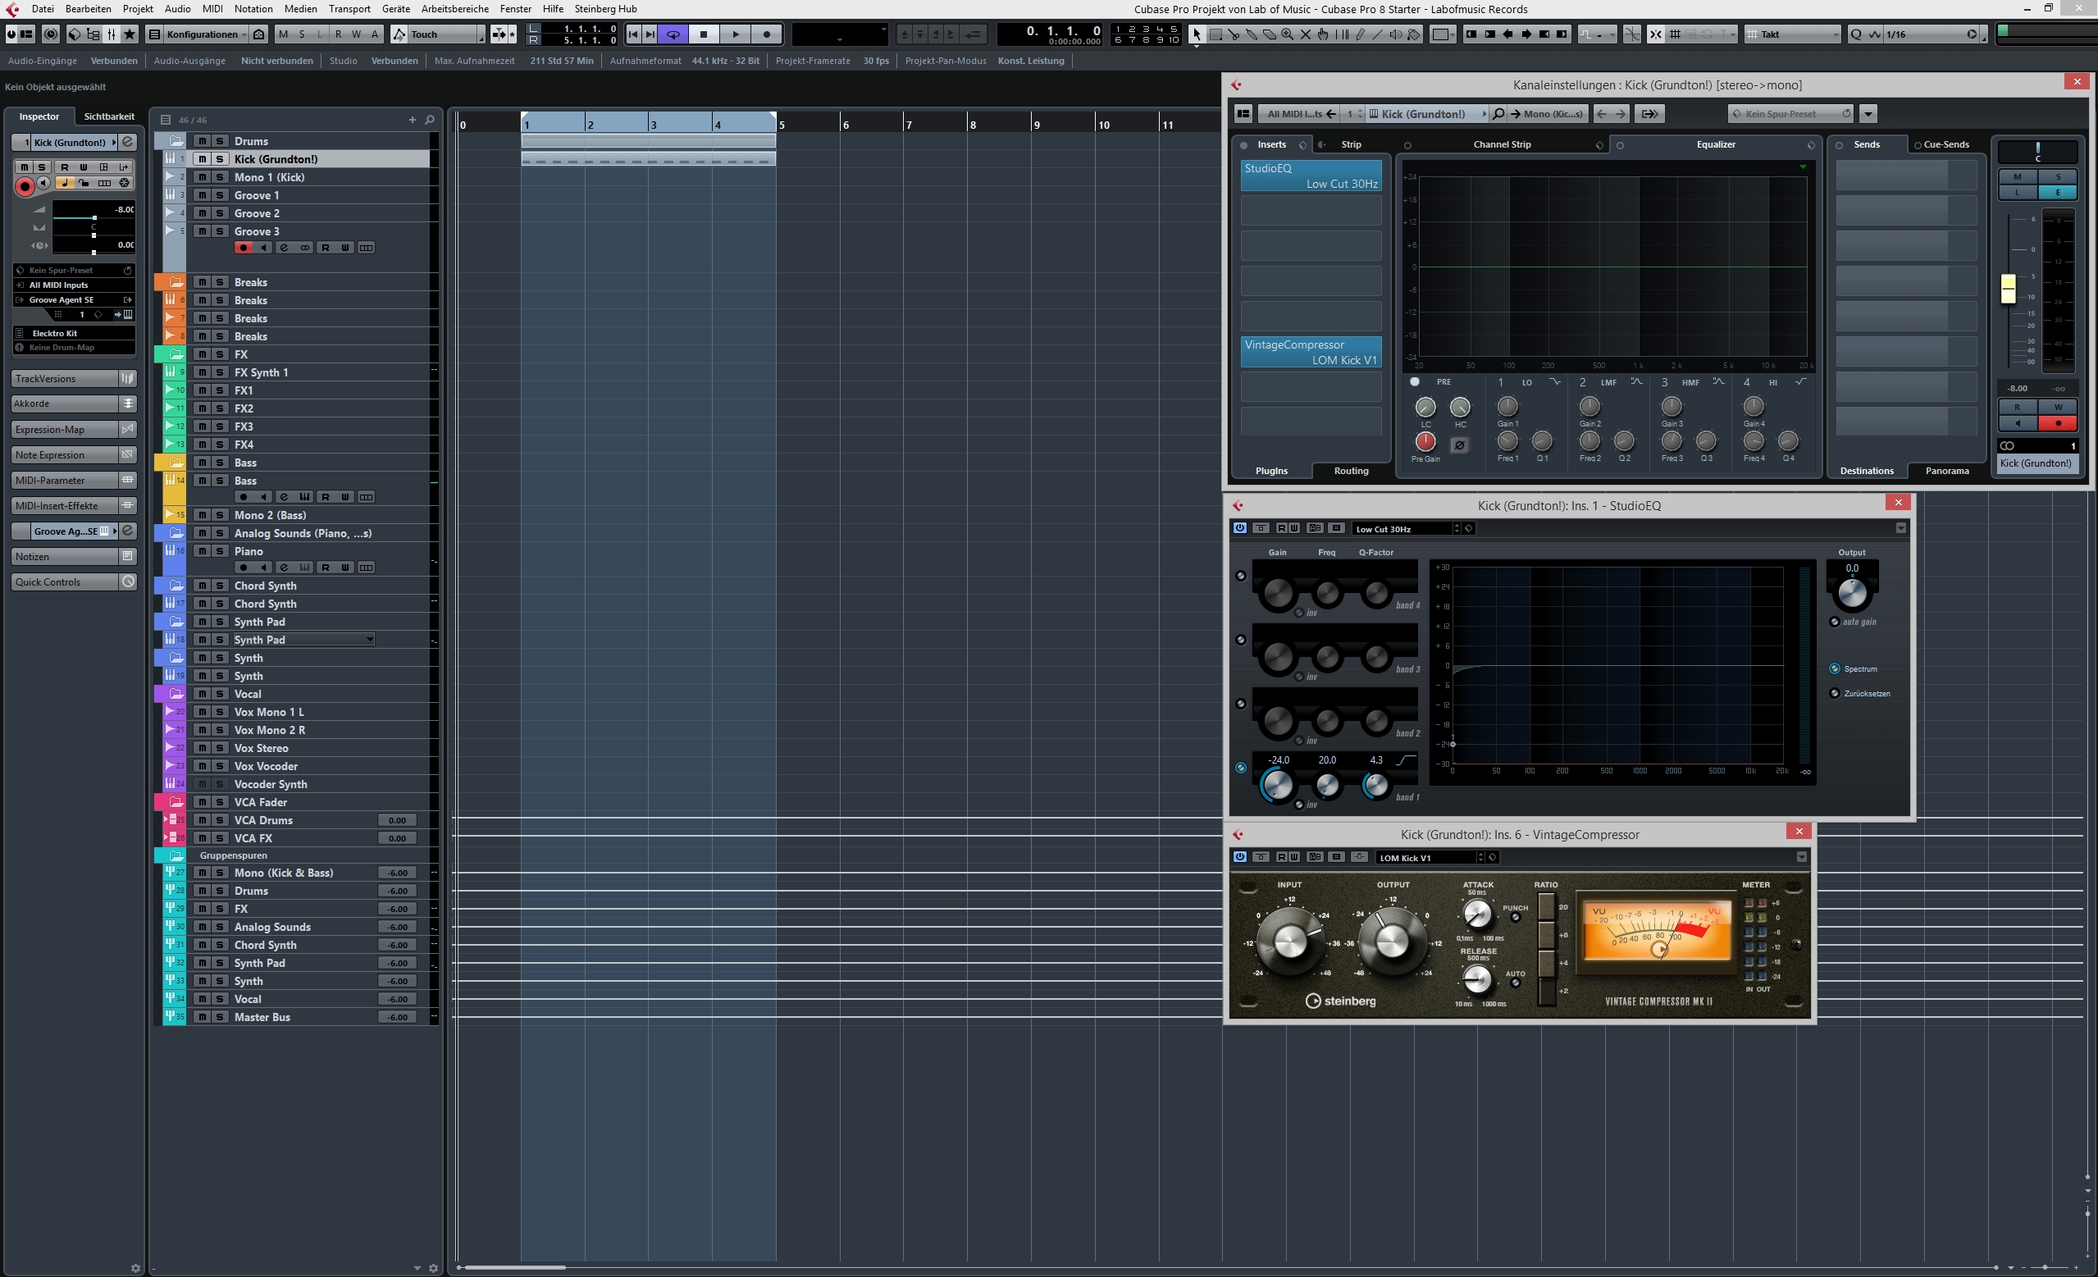
Task: Select the Play speaker tool
Action: (x=1397, y=34)
